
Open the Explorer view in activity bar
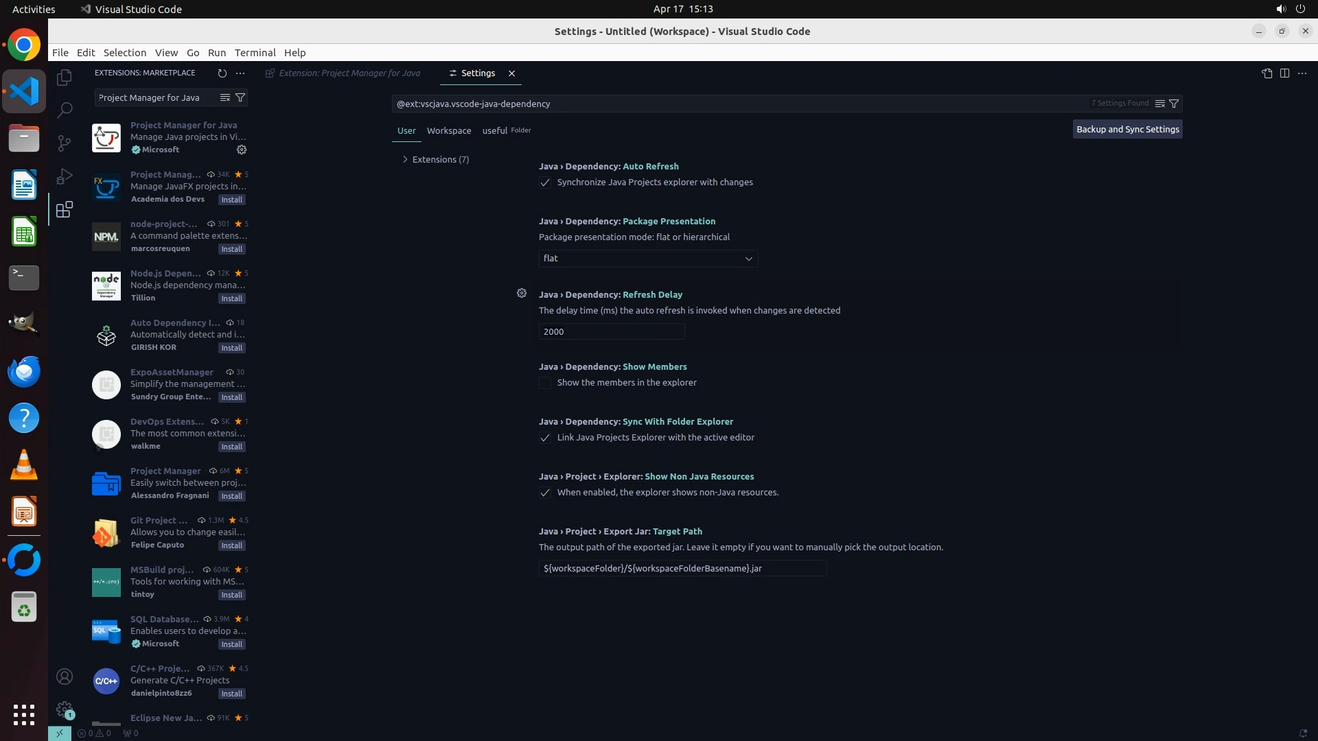click(x=65, y=78)
